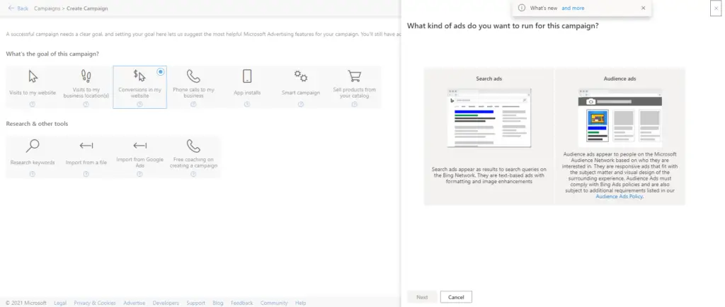Close the ad type side panel
The image size is (725, 307).
click(x=717, y=8)
